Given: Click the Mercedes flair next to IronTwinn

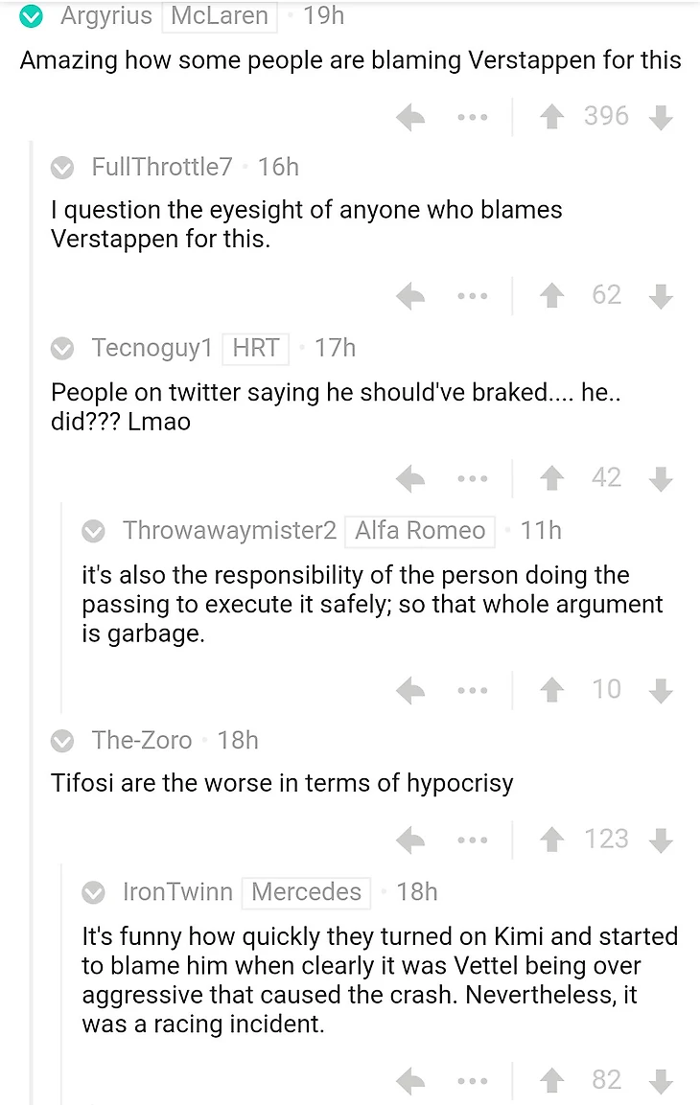Looking at the screenshot, I should 307,892.
